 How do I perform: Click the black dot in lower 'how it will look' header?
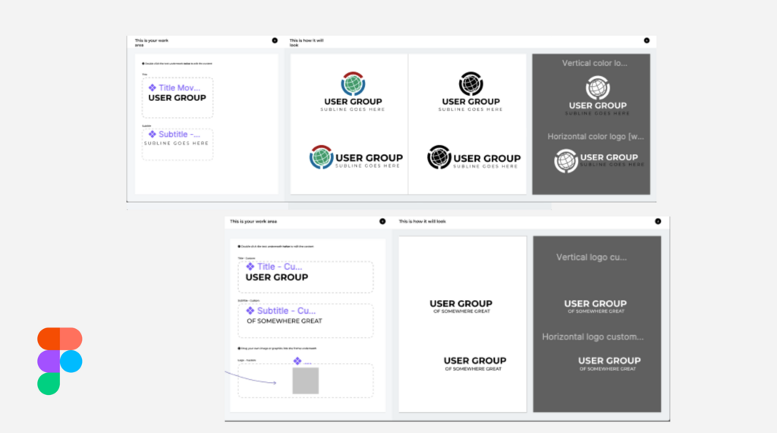pos(658,221)
